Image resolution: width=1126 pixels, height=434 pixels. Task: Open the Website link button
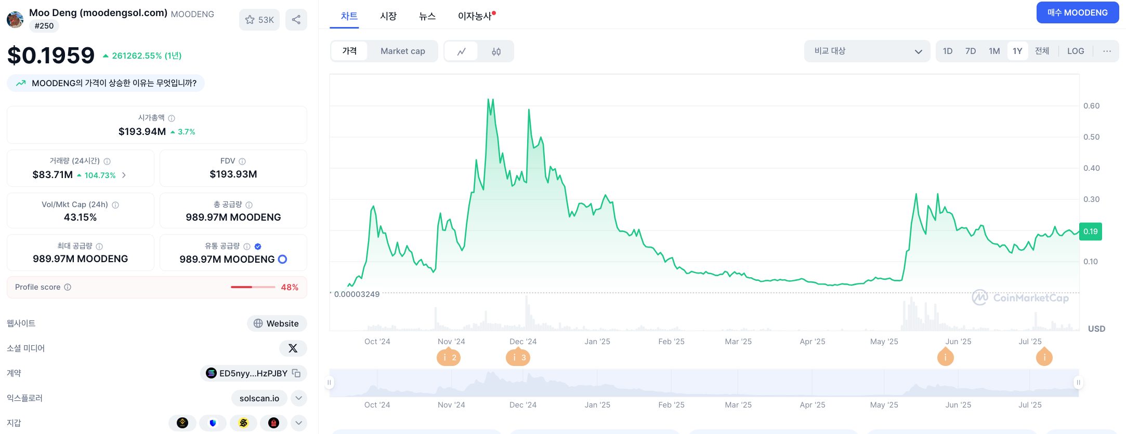[x=277, y=323]
